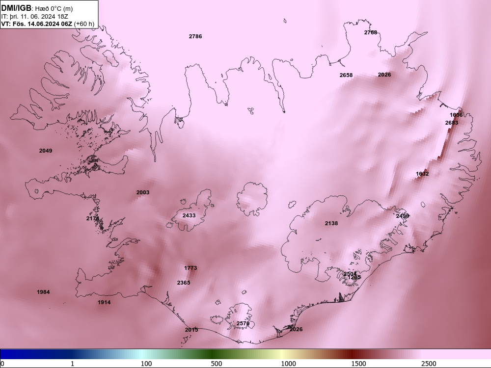Image resolution: width=491 pixels, height=368 pixels.
Task: Click the 1632 value on the map
Action: [422, 174]
